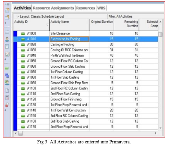This screenshot has height=146, width=170.
Task: Select the 'Site Clearance' activity name
Action: point(60,33)
